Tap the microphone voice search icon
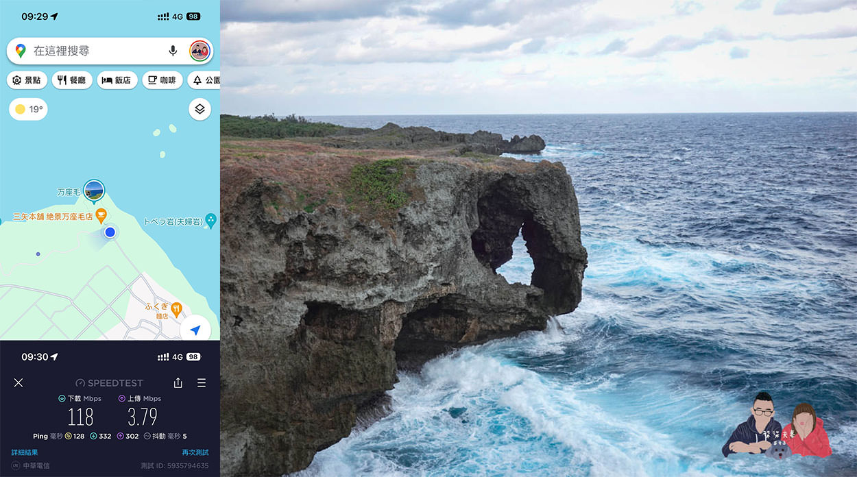This screenshot has height=477, width=857. click(x=173, y=51)
